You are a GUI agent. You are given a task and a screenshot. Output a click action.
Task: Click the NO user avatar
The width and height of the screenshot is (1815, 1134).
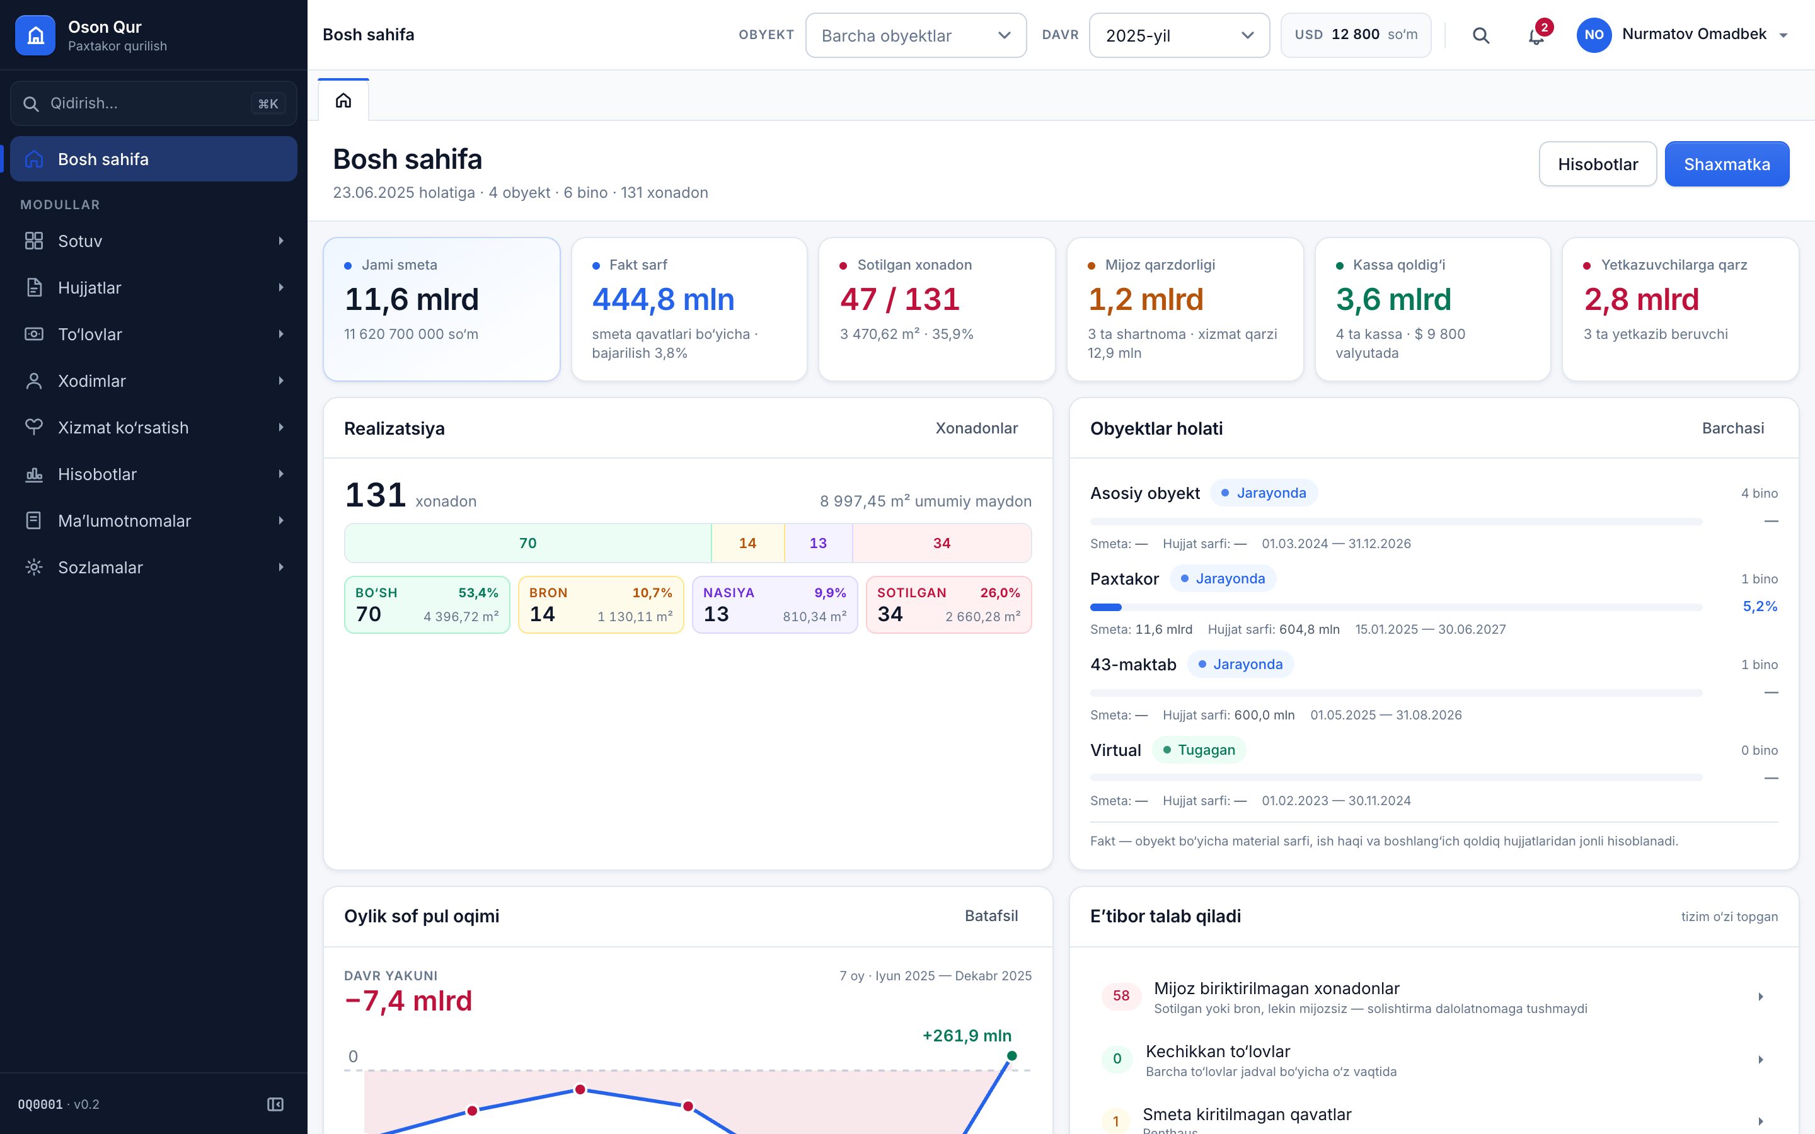(1594, 35)
